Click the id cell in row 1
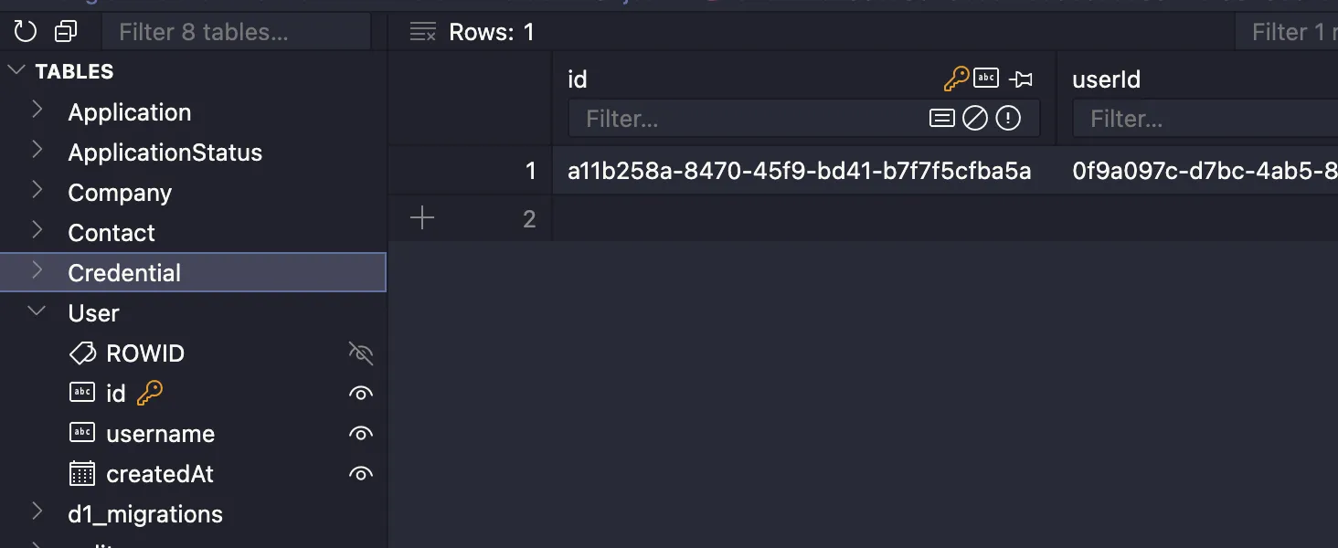The image size is (1338, 548). 799,171
